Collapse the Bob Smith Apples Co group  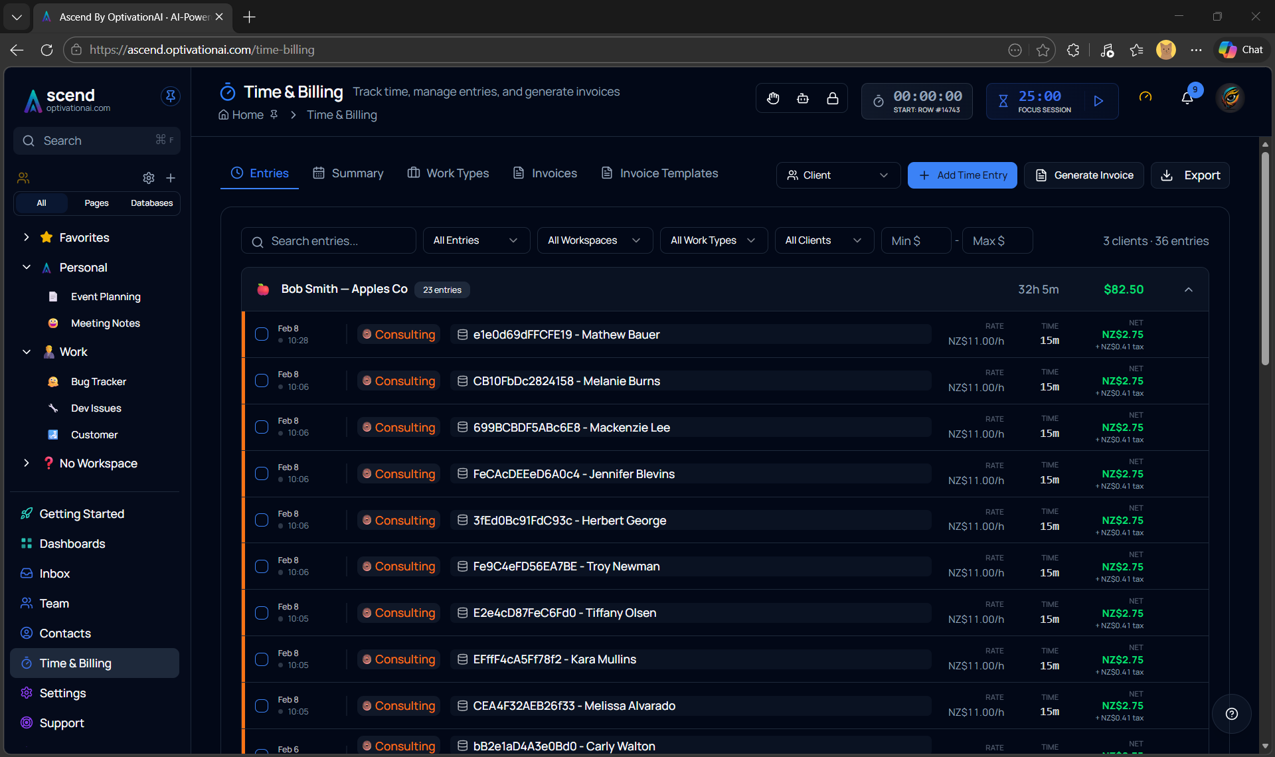point(1189,290)
